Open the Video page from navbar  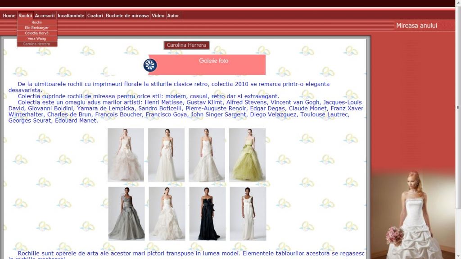[158, 16]
